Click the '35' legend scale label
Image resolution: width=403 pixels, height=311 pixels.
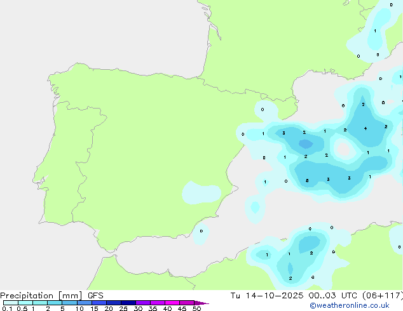153,308
